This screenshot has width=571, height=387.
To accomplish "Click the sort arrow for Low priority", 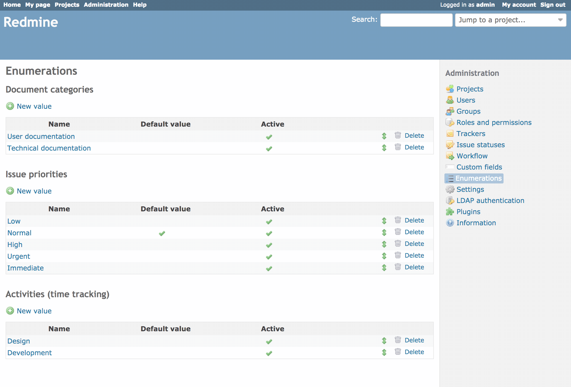I will point(384,221).
